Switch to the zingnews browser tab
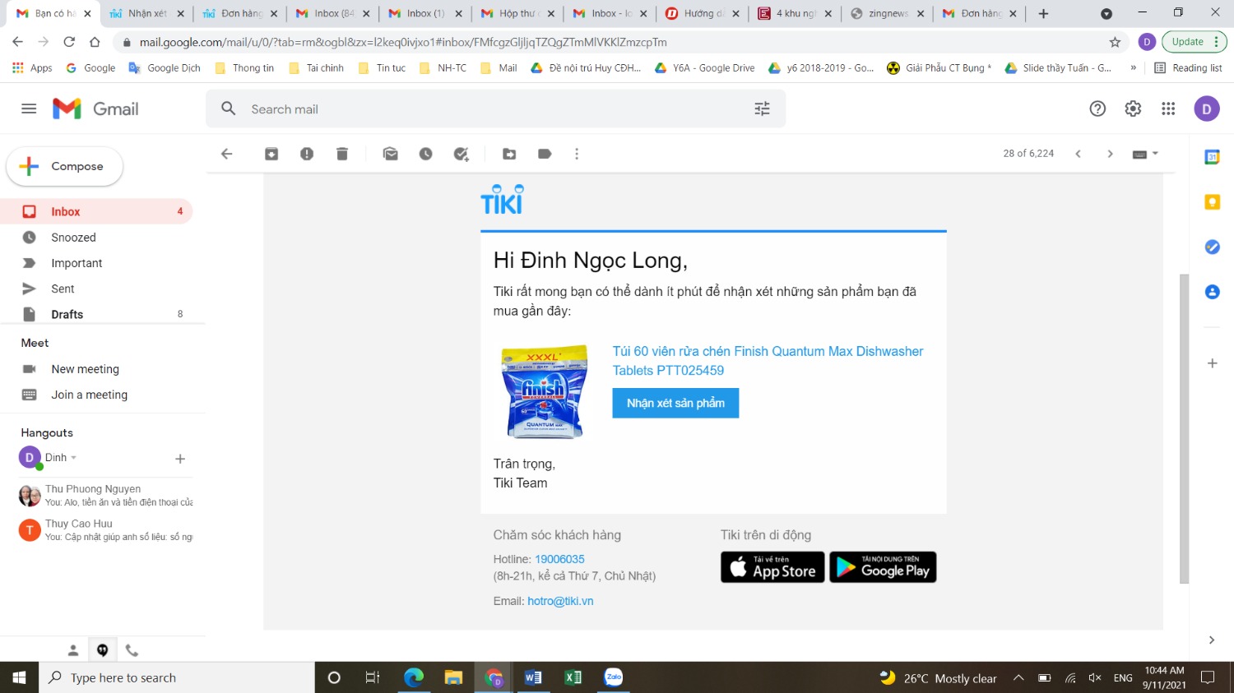 [x=887, y=13]
